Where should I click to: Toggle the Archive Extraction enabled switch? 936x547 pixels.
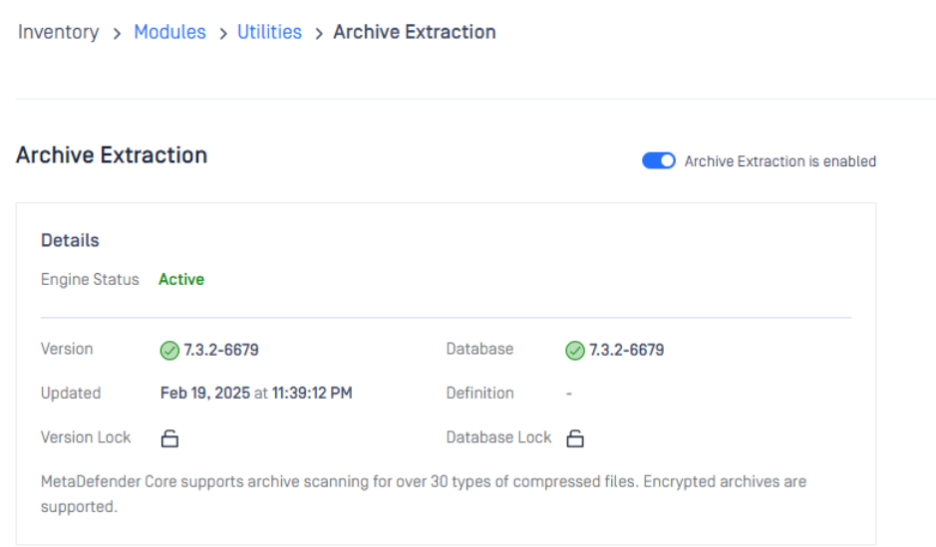coord(659,161)
